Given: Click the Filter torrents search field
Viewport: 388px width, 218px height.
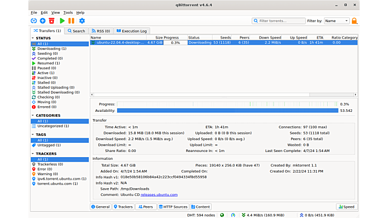Looking at the screenshot, I should tap(279, 21).
